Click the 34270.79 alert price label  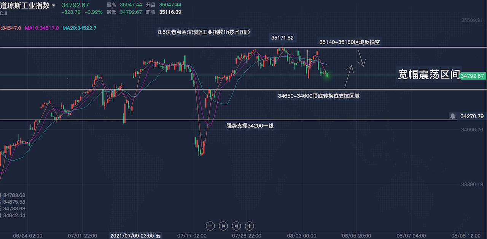coord(472,116)
